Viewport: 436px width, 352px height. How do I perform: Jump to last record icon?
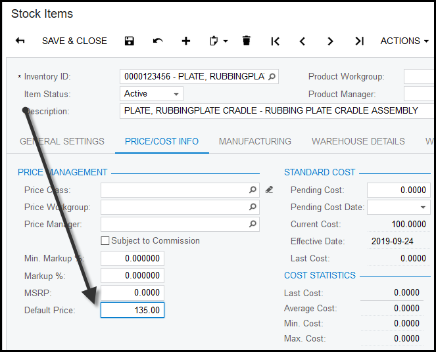[359, 41]
